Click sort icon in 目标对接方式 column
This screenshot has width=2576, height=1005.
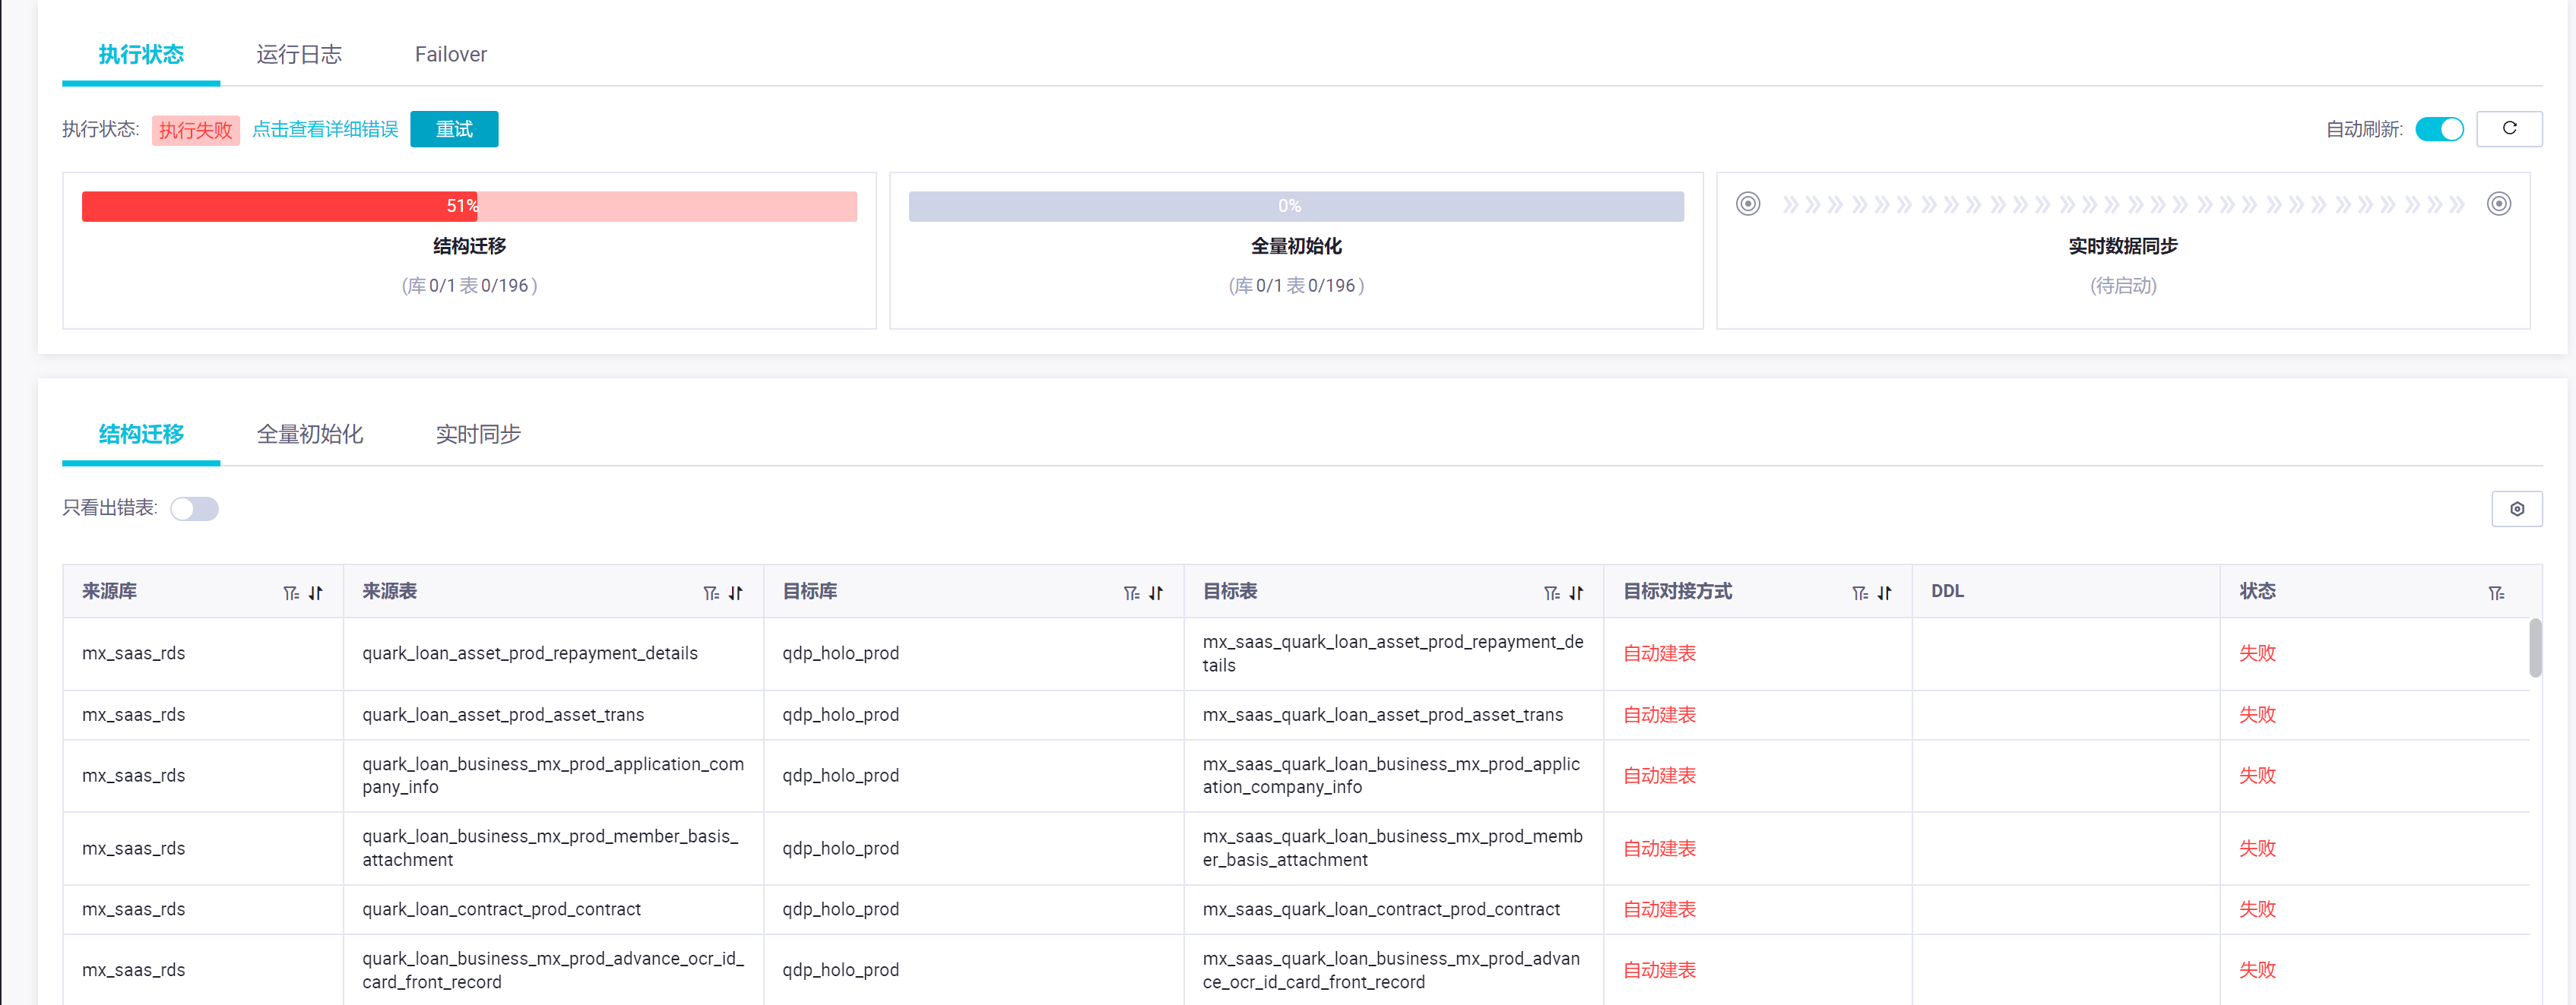1884,593
